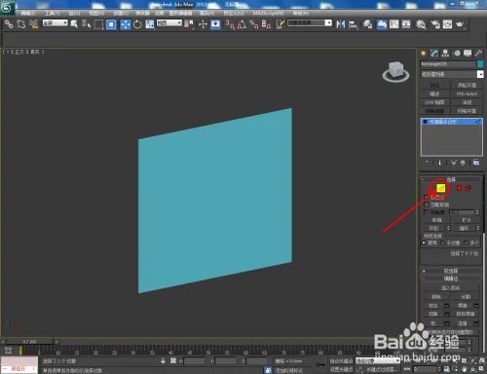
Task: Click the Remove Modifier trash icon
Action: coord(463,163)
